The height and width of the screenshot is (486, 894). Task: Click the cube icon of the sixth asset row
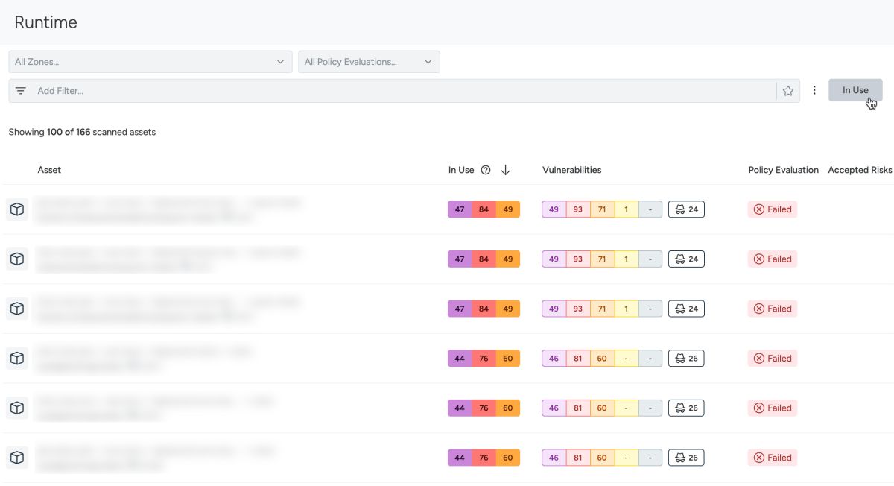click(17, 458)
